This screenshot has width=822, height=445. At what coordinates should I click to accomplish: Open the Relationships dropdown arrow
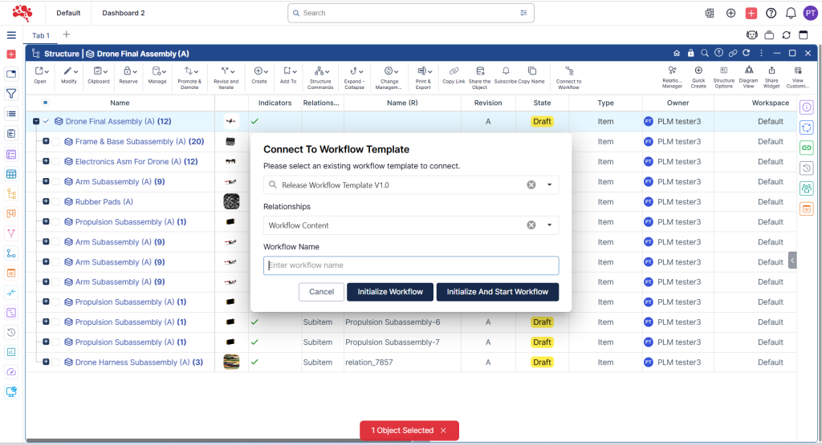(x=550, y=225)
